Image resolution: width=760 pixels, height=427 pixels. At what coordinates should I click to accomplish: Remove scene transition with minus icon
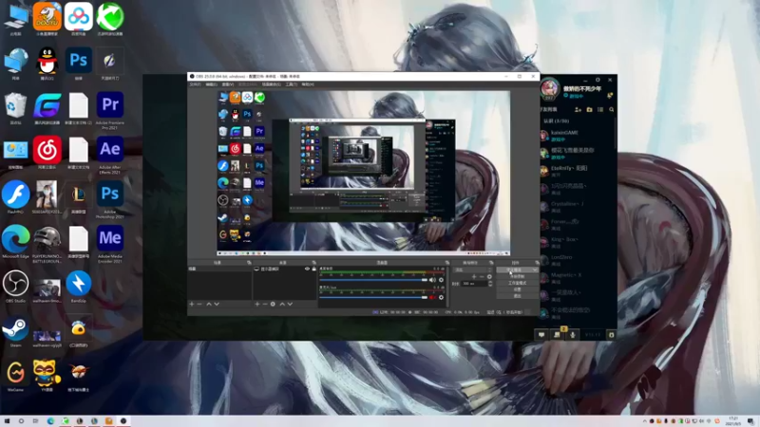tap(482, 276)
